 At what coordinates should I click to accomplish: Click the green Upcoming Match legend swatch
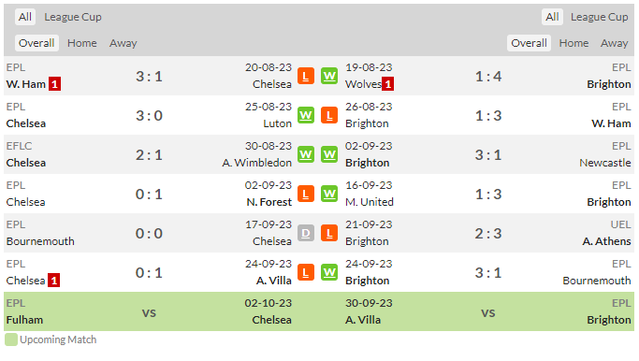click(x=11, y=339)
